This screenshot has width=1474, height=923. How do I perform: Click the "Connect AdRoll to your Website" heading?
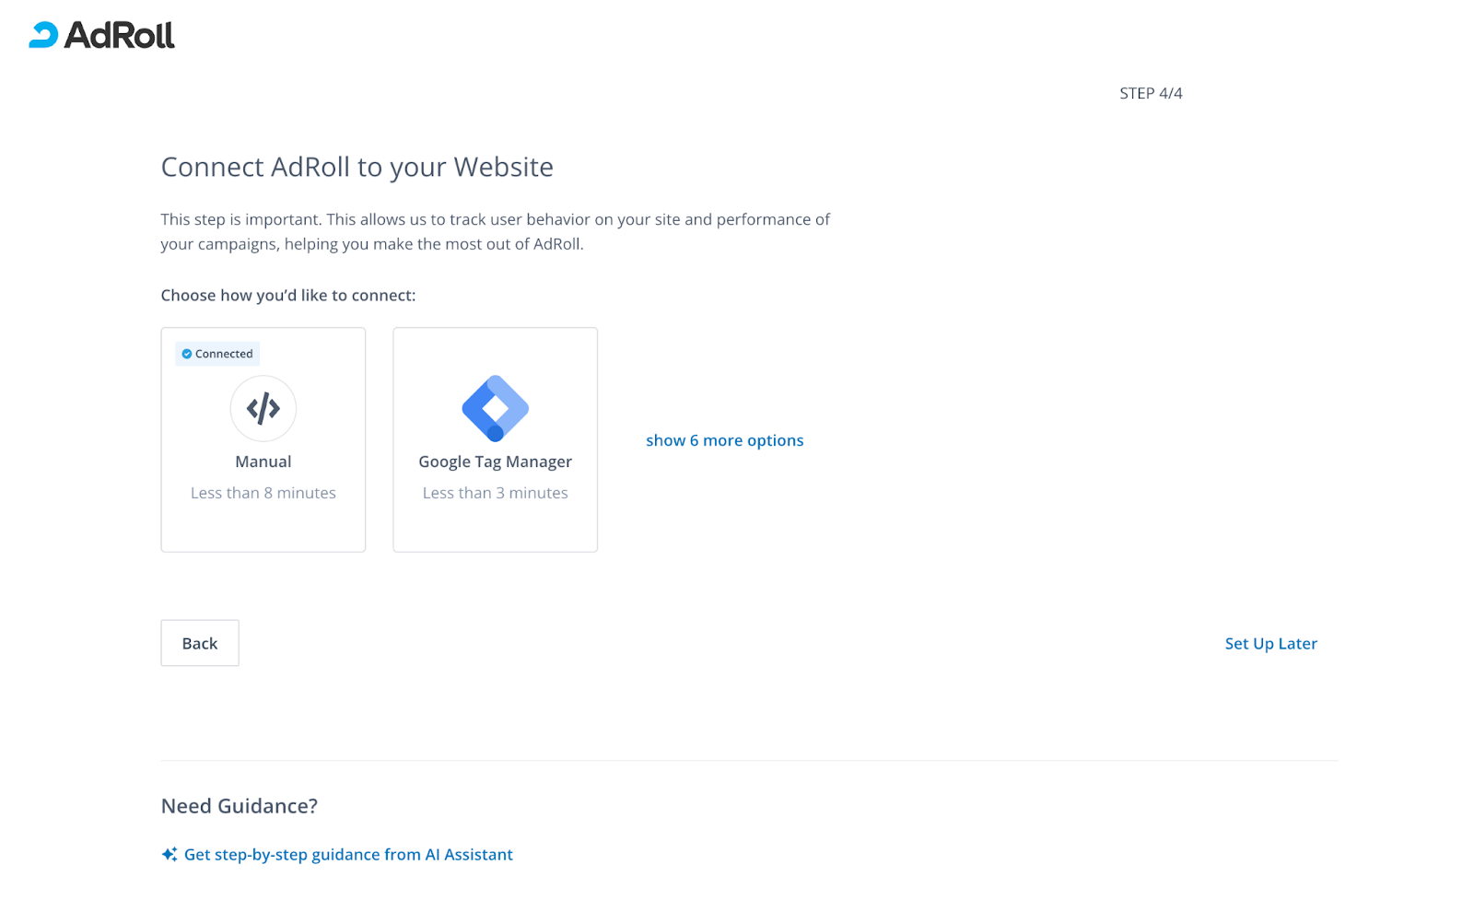click(x=357, y=167)
